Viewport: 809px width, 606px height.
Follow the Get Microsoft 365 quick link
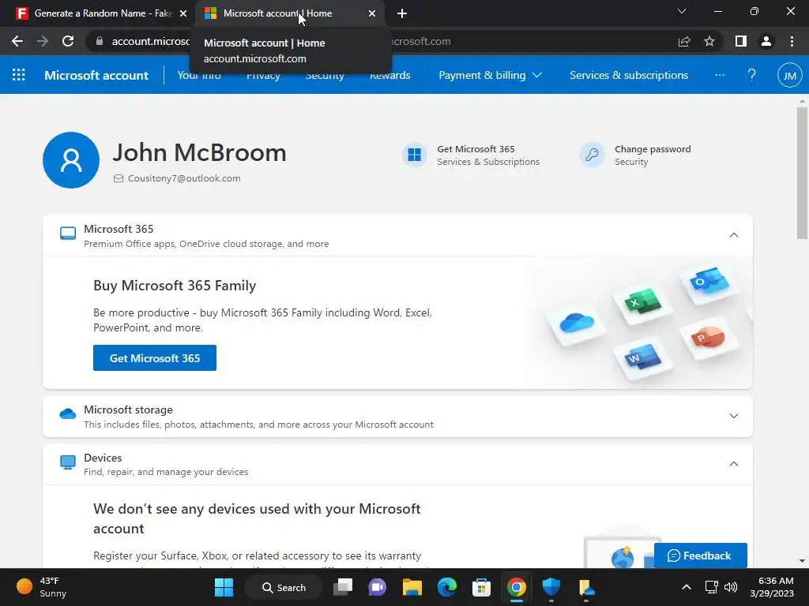click(x=475, y=149)
